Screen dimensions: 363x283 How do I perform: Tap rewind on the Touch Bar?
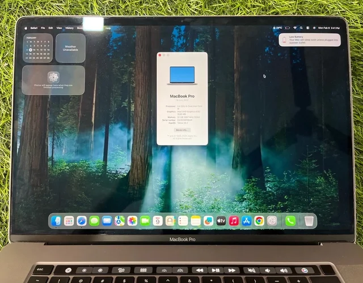coord(200,270)
